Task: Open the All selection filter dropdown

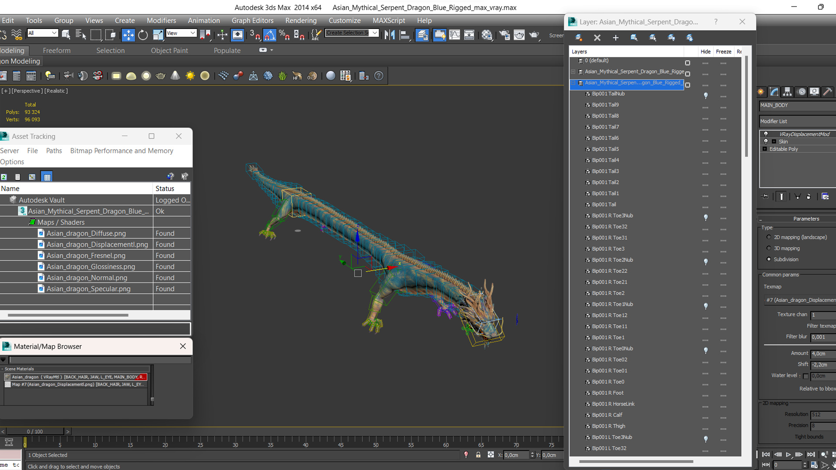Action: (x=42, y=33)
